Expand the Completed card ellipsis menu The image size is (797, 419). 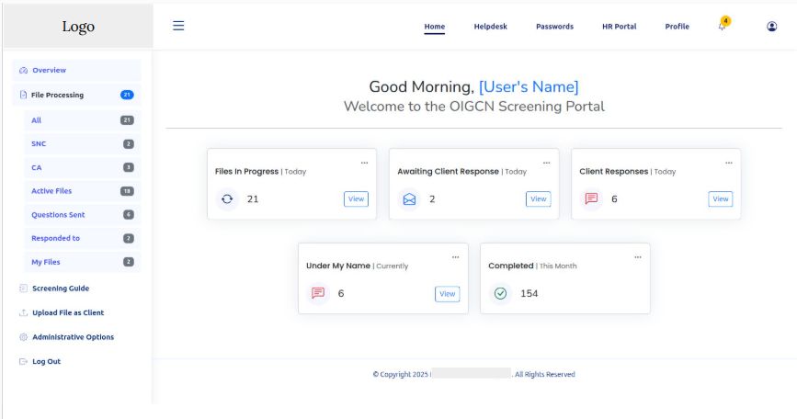click(637, 257)
